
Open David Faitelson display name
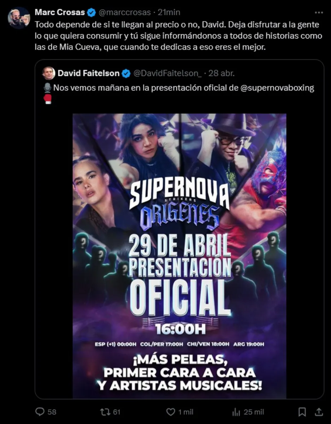pos(89,73)
